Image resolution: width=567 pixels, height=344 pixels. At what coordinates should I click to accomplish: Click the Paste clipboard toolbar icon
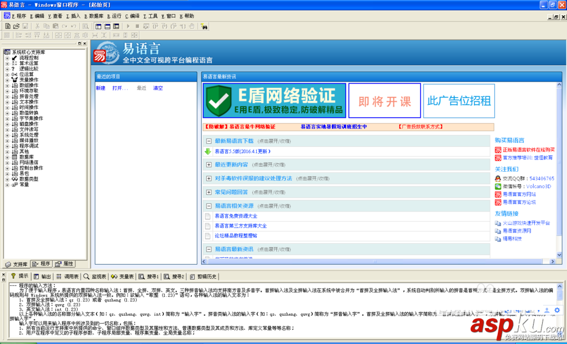pyautogui.click(x=56, y=27)
